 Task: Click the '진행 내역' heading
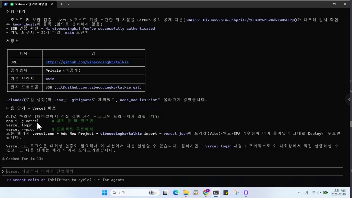click(x=16, y=11)
